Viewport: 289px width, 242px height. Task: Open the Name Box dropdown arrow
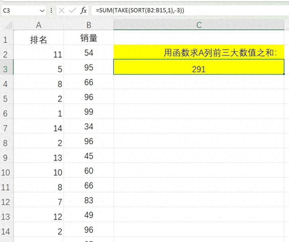click(x=42, y=11)
